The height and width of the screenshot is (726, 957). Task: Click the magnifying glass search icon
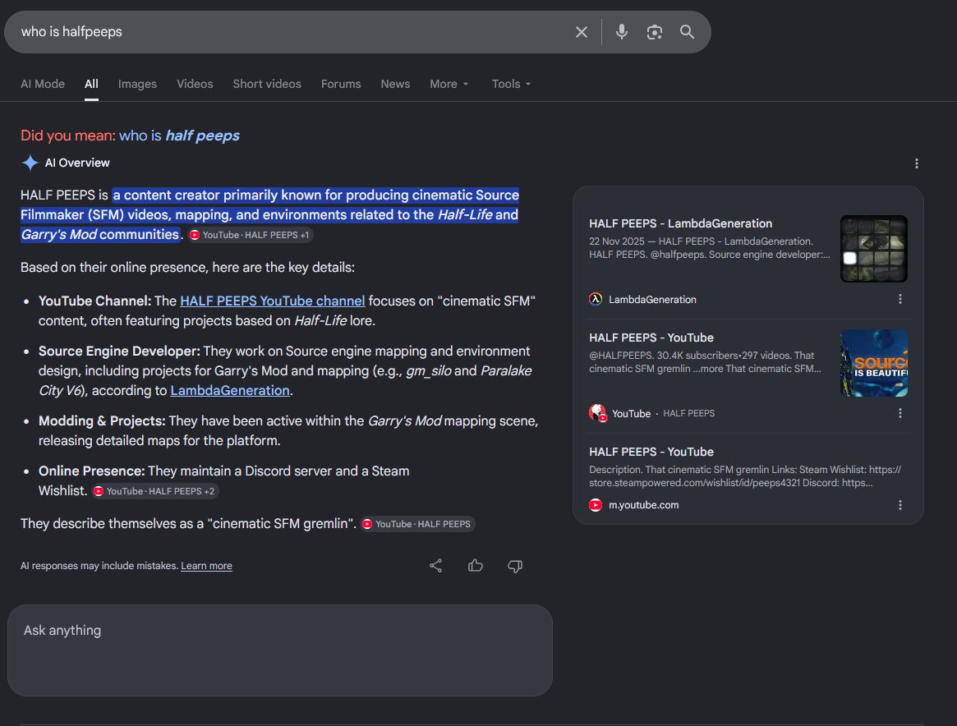tap(688, 32)
